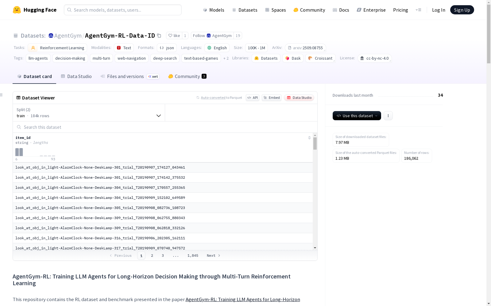Switch to the Data Studio tab
The image size is (491, 306).
(x=76, y=76)
